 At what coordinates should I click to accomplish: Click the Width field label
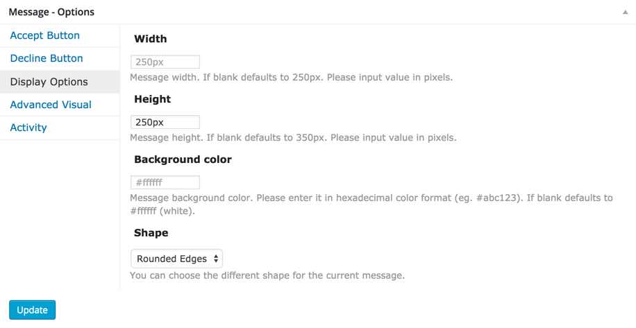[151, 39]
